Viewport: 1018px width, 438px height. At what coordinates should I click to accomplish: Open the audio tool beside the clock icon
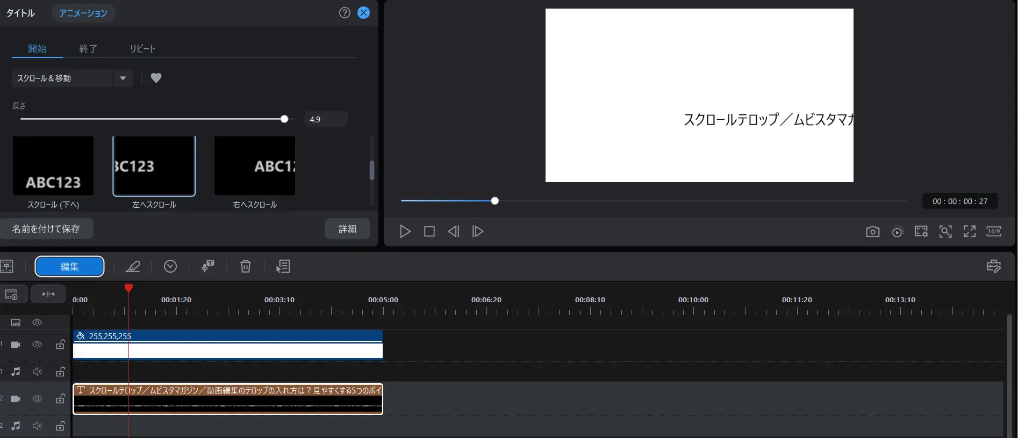(208, 266)
